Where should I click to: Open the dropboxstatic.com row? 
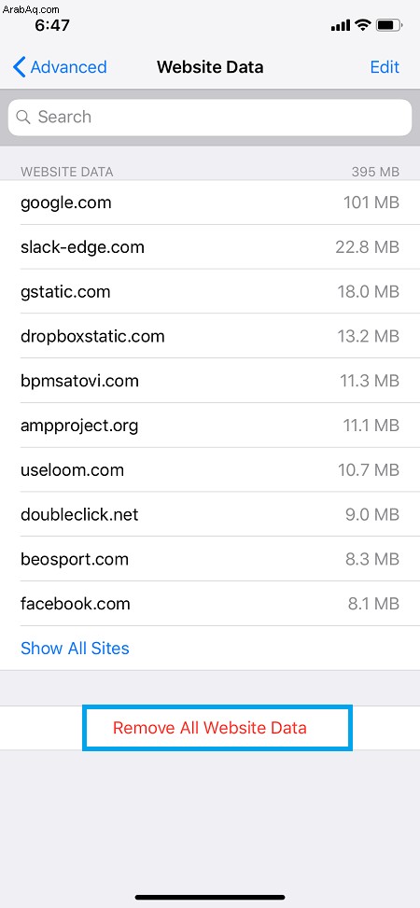tap(210, 337)
